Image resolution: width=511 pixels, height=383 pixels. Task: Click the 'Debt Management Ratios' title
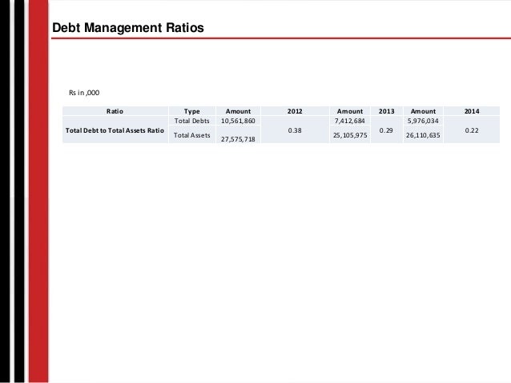coord(128,28)
